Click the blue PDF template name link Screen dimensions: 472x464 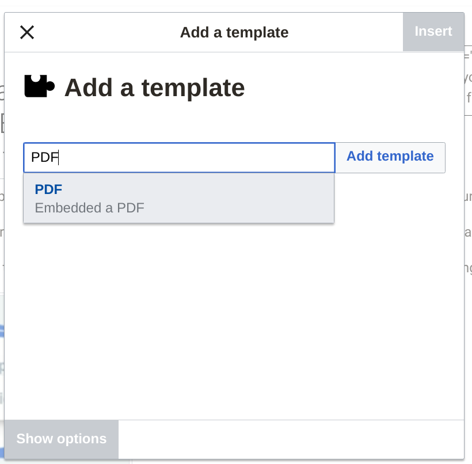tap(48, 189)
